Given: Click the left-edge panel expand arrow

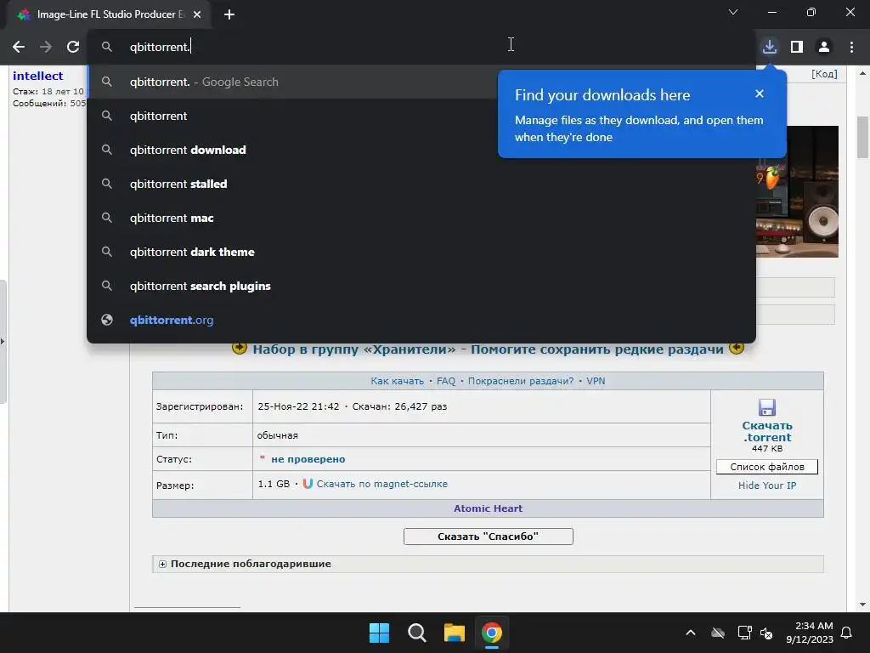Looking at the screenshot, I should [x=3, y=342].
